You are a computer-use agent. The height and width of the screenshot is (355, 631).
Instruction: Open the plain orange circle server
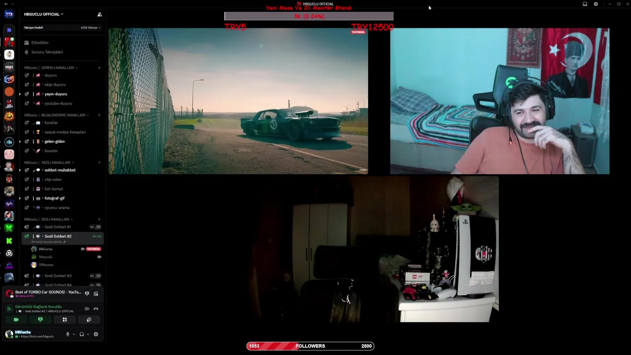click(9, 91)
